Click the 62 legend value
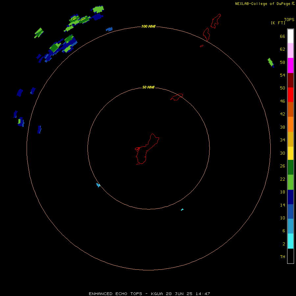The width and height of the screenshot is (296, 296). [x=283, y=49]
